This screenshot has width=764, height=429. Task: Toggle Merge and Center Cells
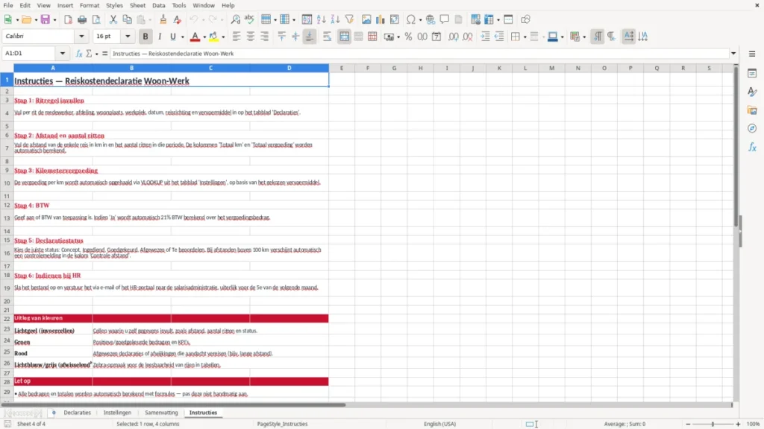pos(344,36)
